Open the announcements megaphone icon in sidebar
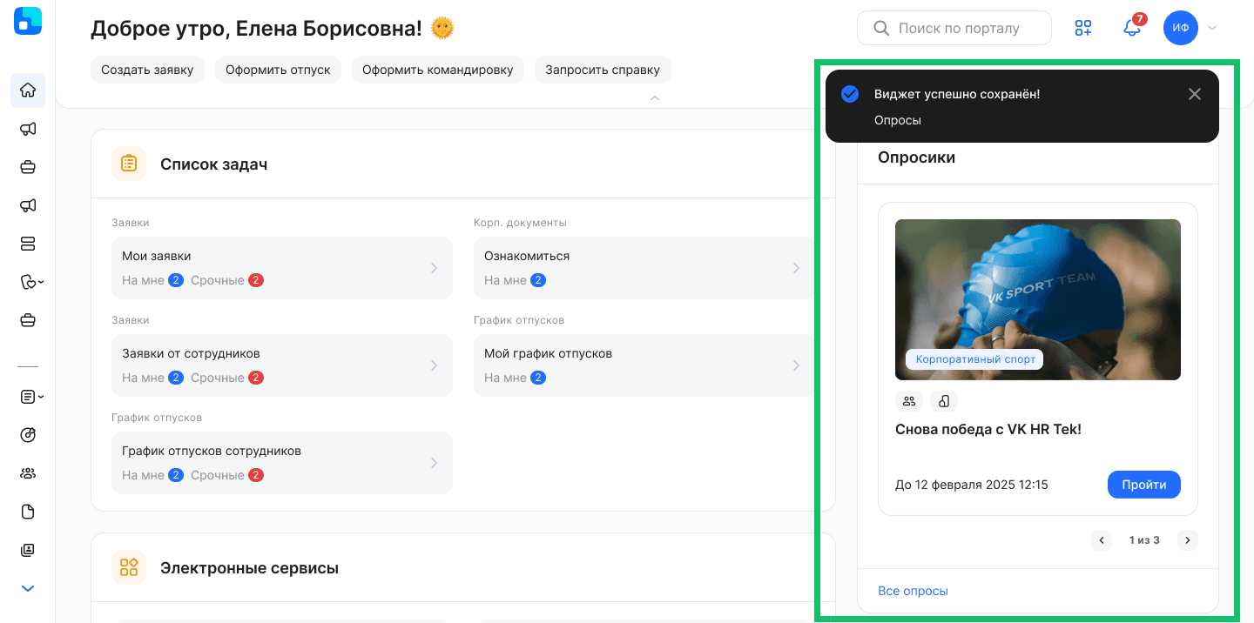The width and height of the screenshot is (1254, 623). [27, 129]
